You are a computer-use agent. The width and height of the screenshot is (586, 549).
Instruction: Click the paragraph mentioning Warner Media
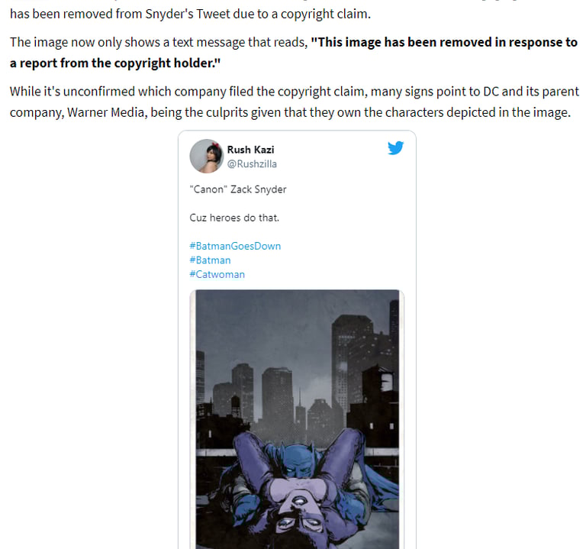pyautogui.click(x=294, y=102)
